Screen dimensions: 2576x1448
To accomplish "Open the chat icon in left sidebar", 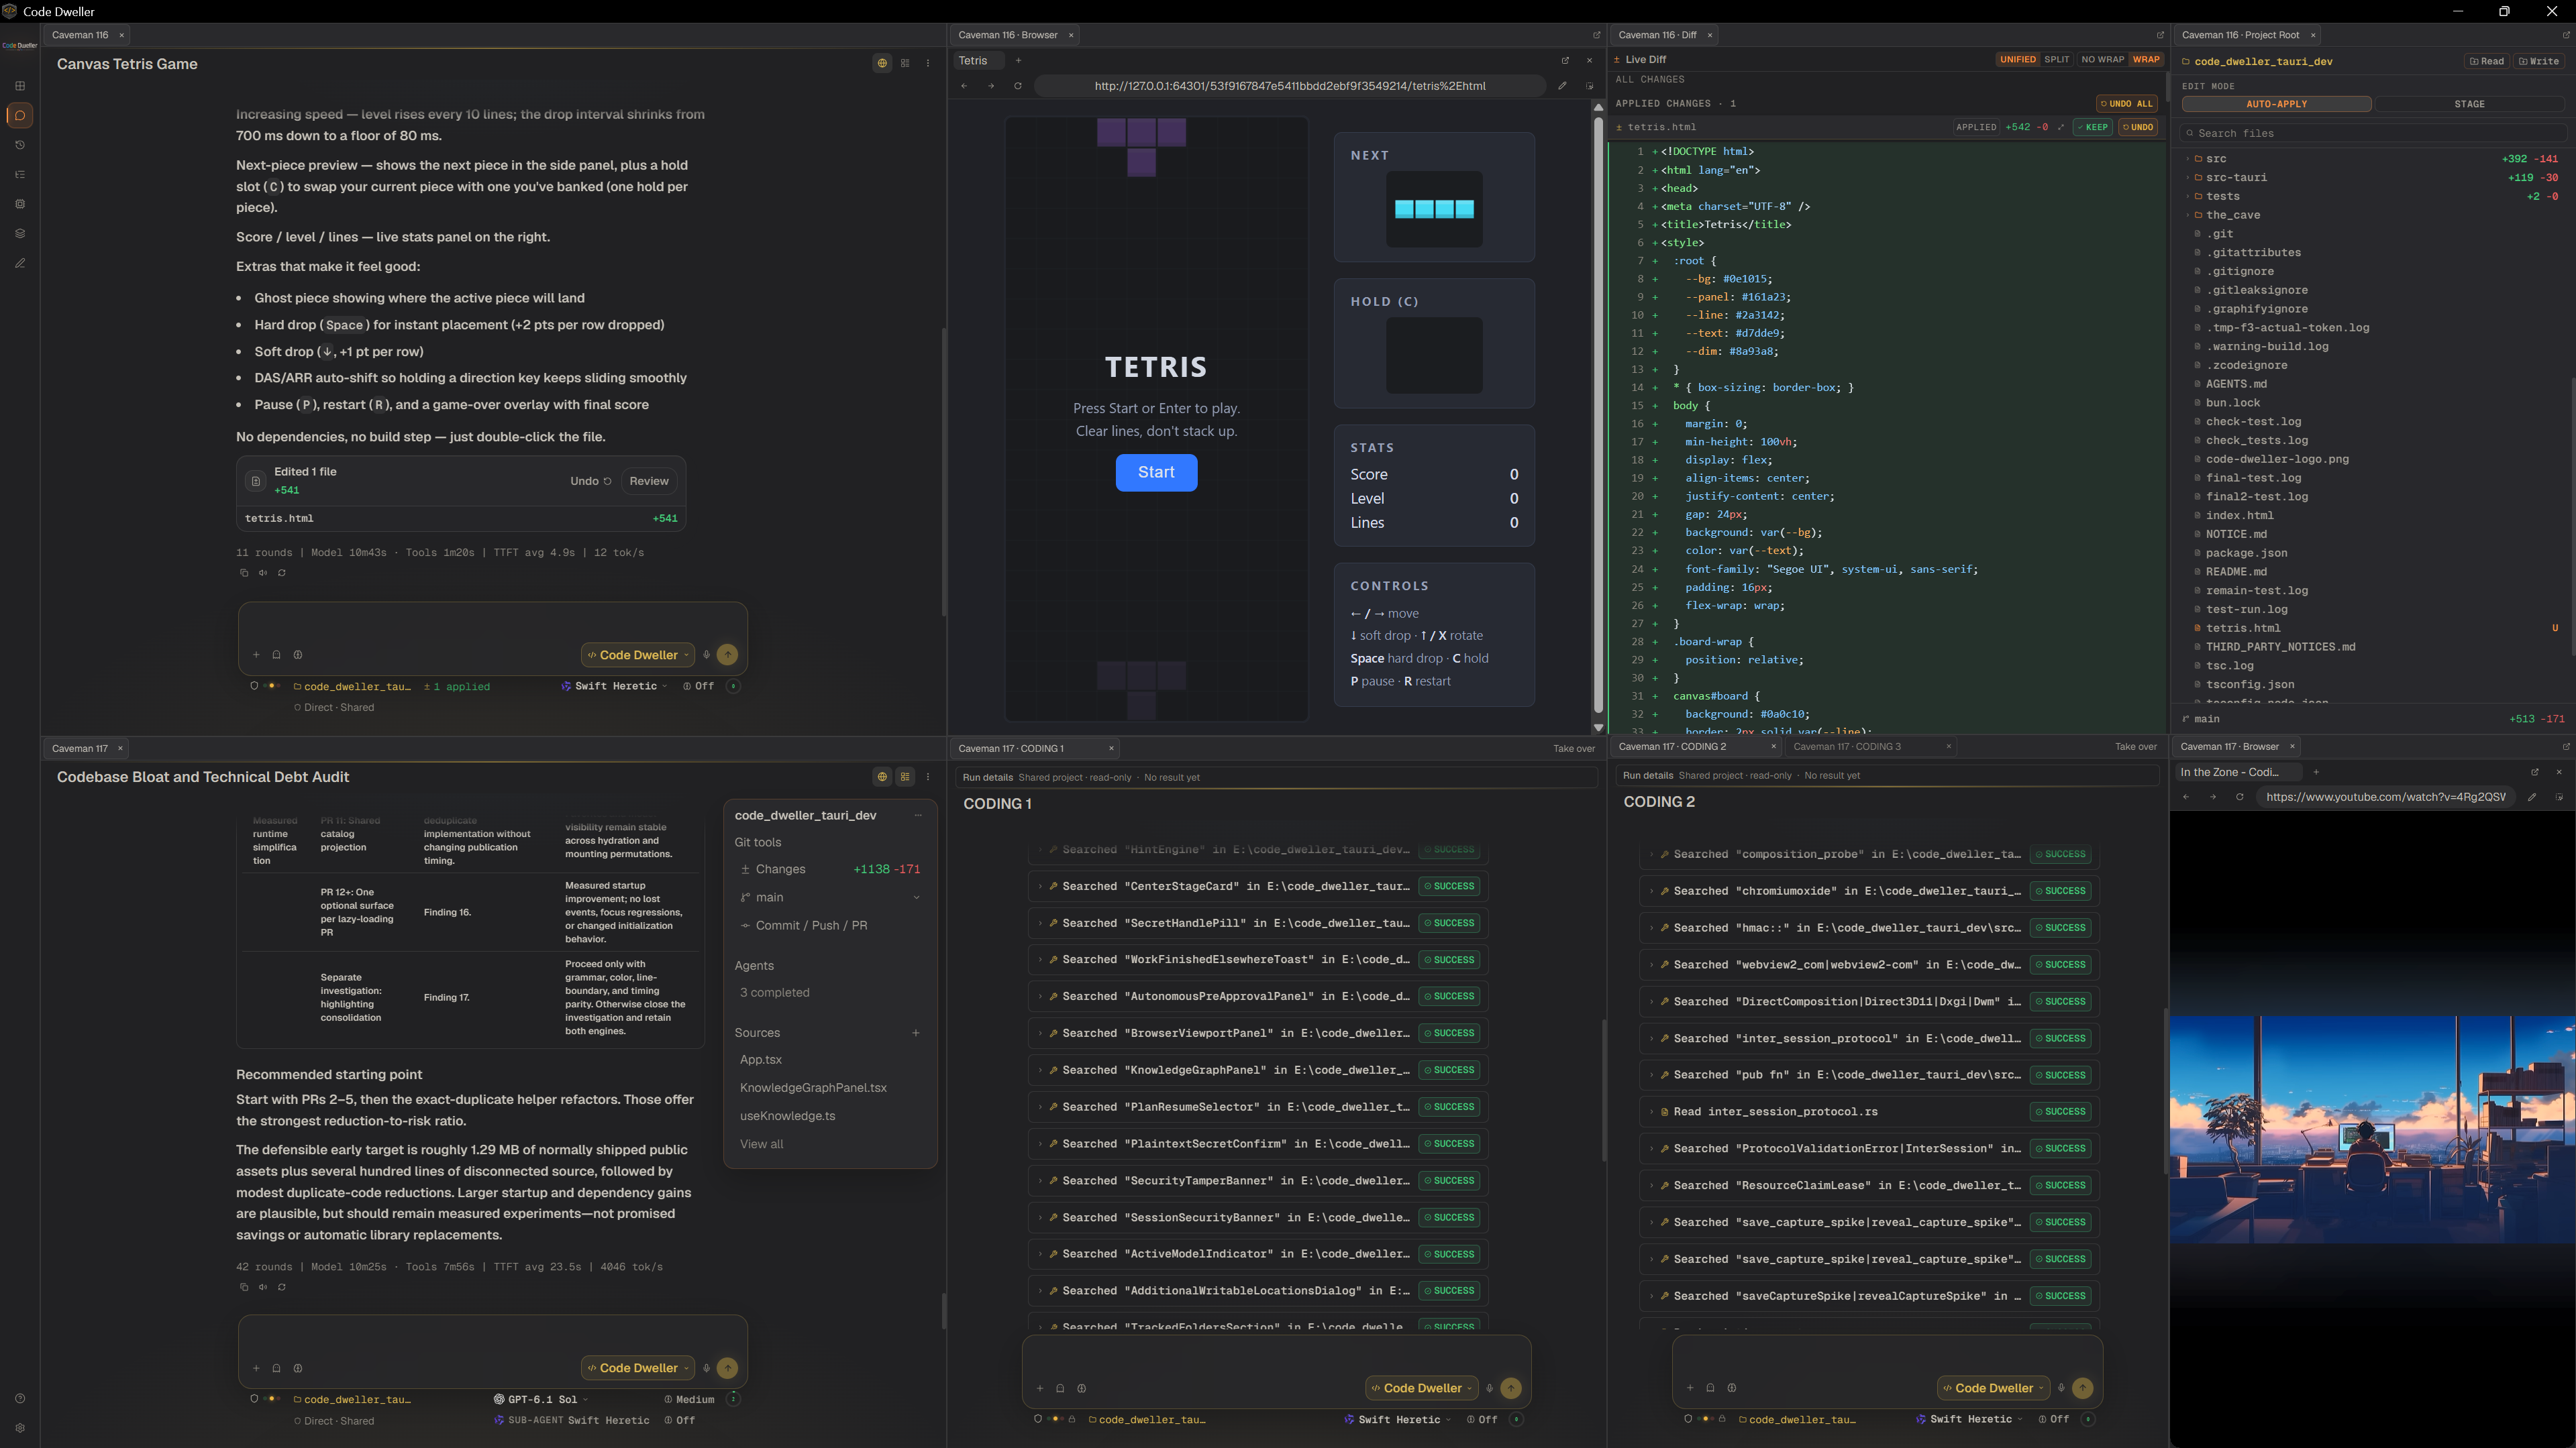I will (x=20, y=115).
